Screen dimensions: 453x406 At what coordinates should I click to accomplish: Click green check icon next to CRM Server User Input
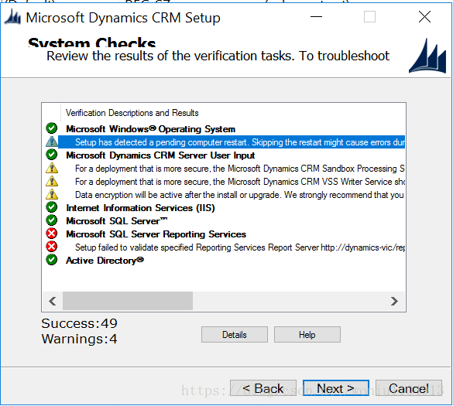(52, 155)
